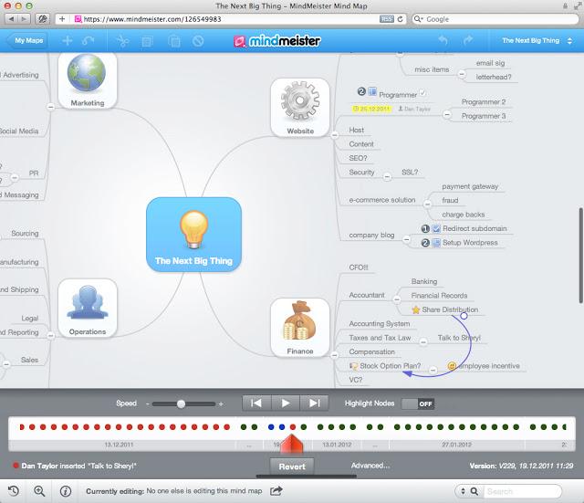Image resolution: width=584 pixels, height=503 pixels.
Task: Click the paste clipboard icon
Action: click(174, 41)
